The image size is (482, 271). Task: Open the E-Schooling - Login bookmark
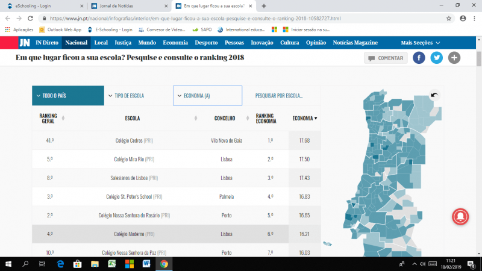point(110,30)
